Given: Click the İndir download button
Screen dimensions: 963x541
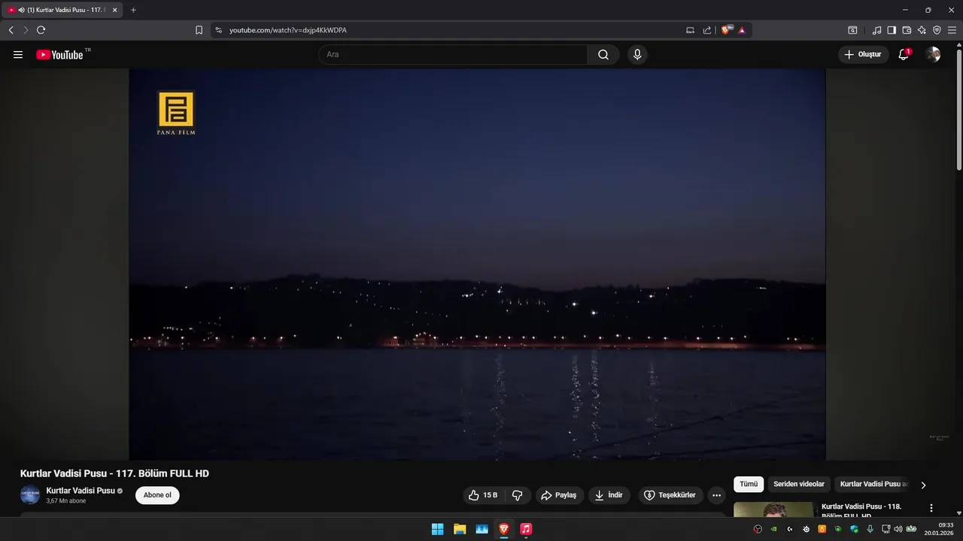Looking at the screenshot, I should (x=609, y=495).
